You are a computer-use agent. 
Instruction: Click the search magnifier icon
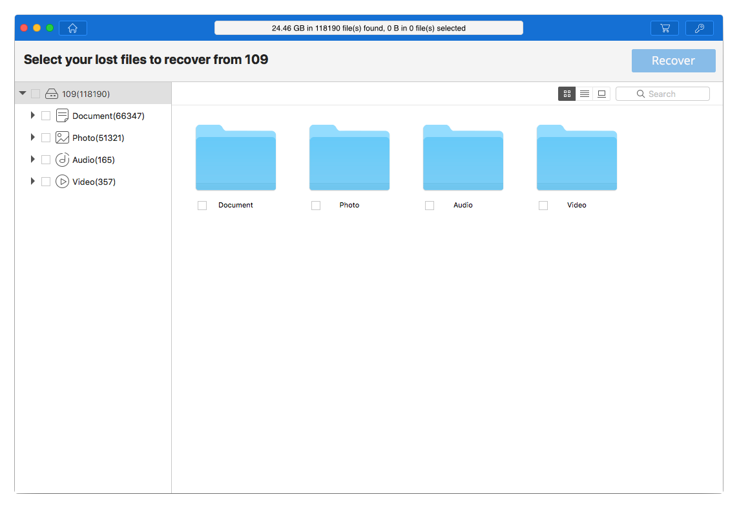click(641, 94)
